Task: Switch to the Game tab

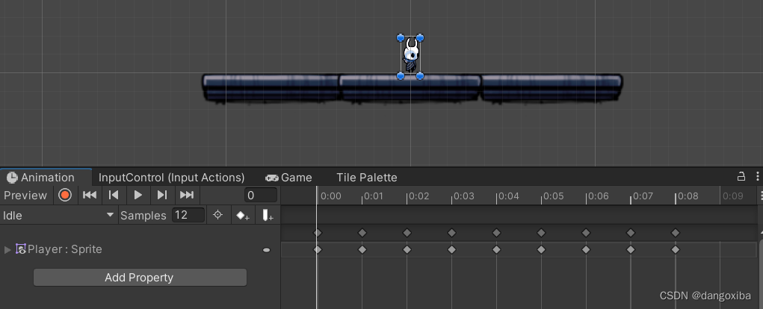Action: click(x=288, y=178)
